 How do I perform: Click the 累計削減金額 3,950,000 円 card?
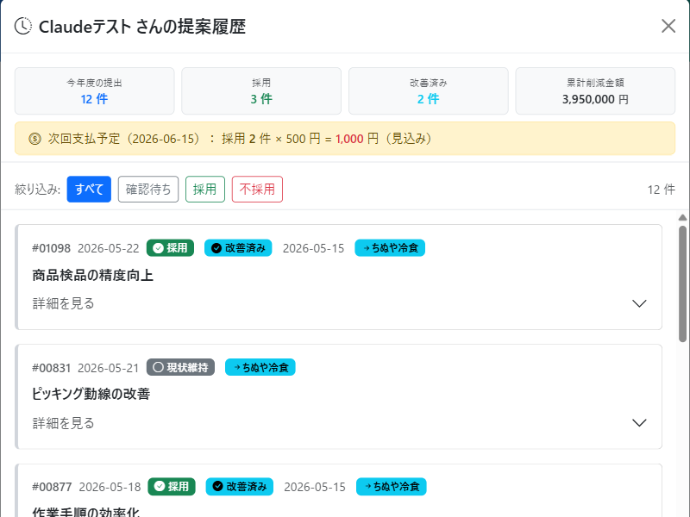(x=595, y=91)
